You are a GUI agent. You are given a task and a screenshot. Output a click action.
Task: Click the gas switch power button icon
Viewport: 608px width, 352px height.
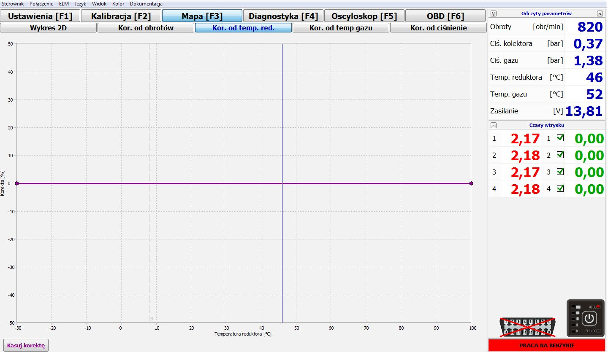[x=590, y=318]
